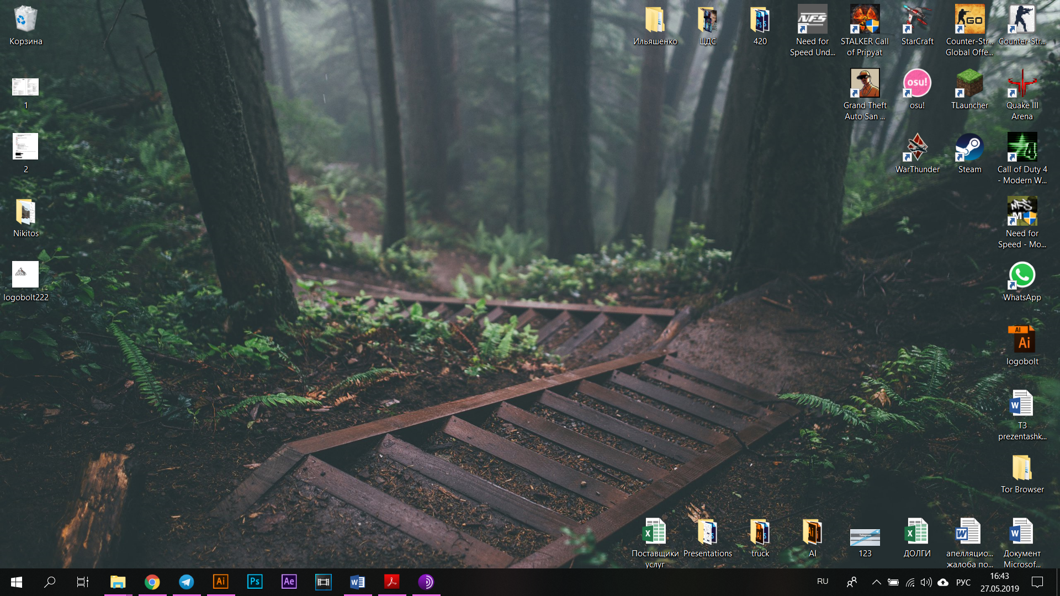Switch input language via РУС
1060x596 pixels.
(x=963, y=582)
